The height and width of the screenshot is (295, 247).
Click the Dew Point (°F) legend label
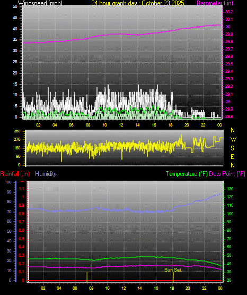point(227,174)
